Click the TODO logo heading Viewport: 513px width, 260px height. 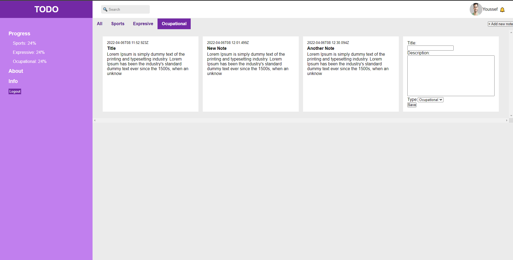point(46,9)
